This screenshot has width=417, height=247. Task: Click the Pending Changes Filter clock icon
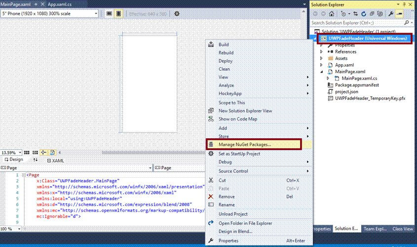343,13
